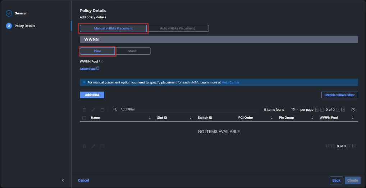366x188 pixels.
Task: Click the delete trash icon above table
Action: point(84,110)
